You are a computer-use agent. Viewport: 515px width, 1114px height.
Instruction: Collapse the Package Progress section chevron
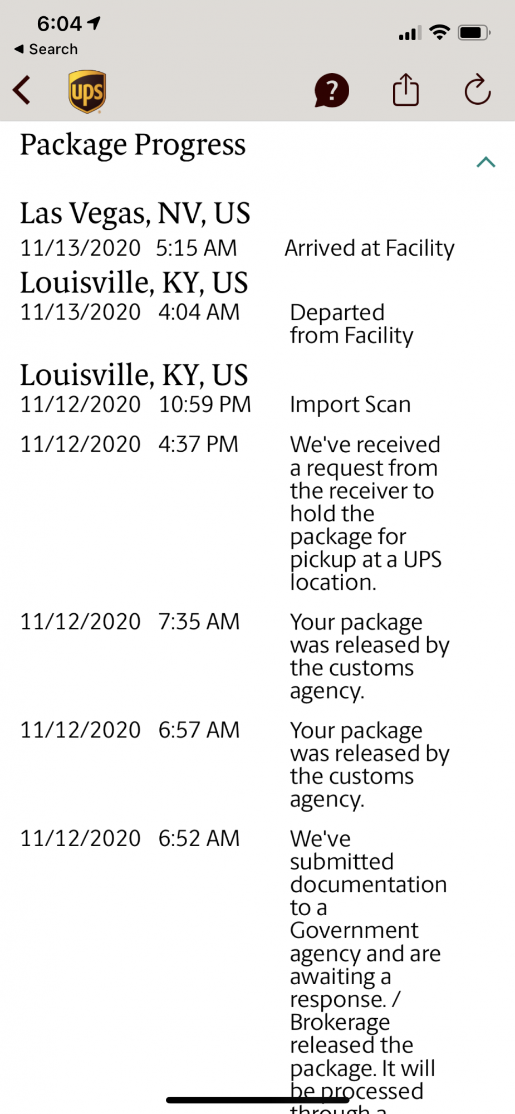(x=485, y=162)
